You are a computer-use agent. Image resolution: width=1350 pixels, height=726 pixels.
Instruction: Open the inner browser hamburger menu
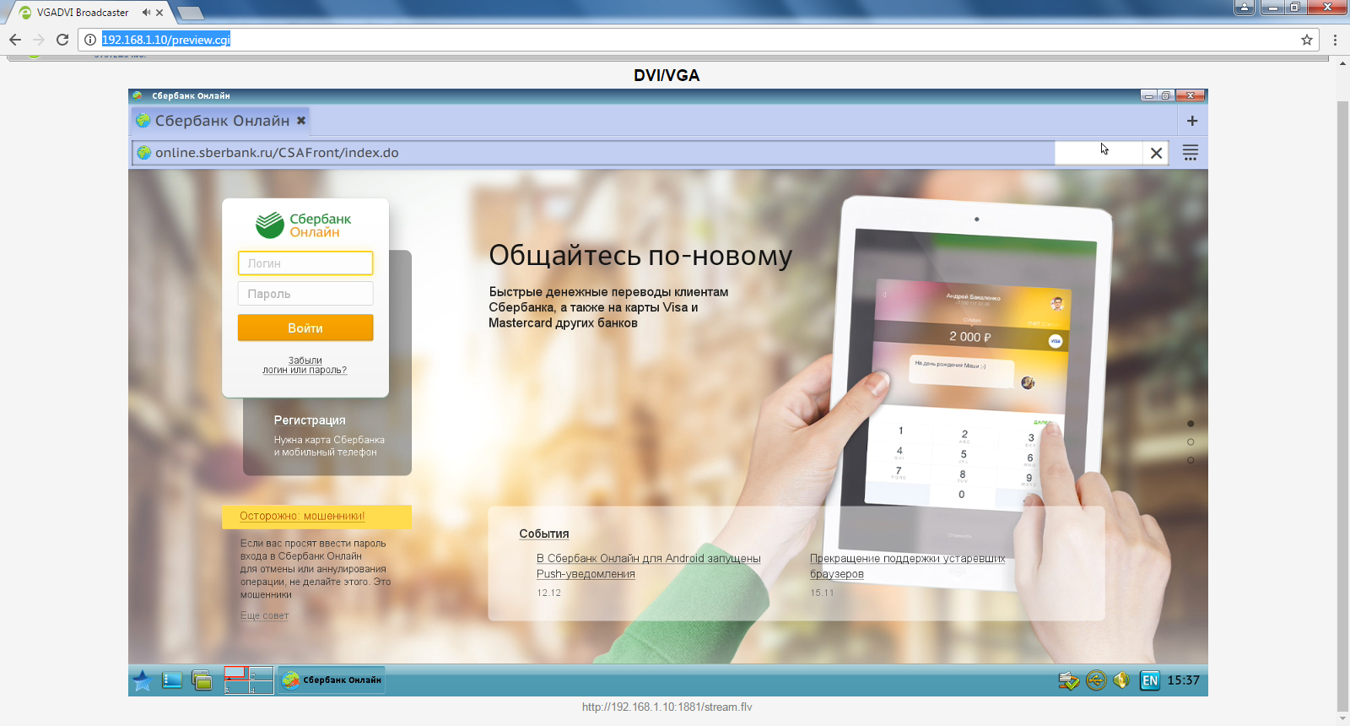(x=1191, y=153)
